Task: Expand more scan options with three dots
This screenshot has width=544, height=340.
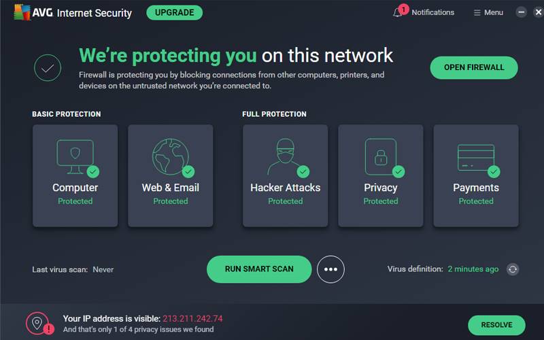Action: (330, 269)
